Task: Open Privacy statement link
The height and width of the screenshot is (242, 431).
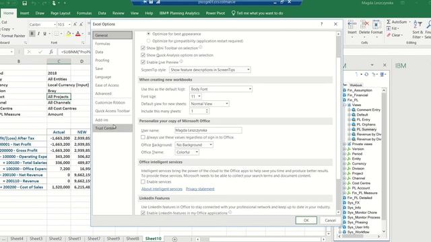Action: [x=200, y=189]
